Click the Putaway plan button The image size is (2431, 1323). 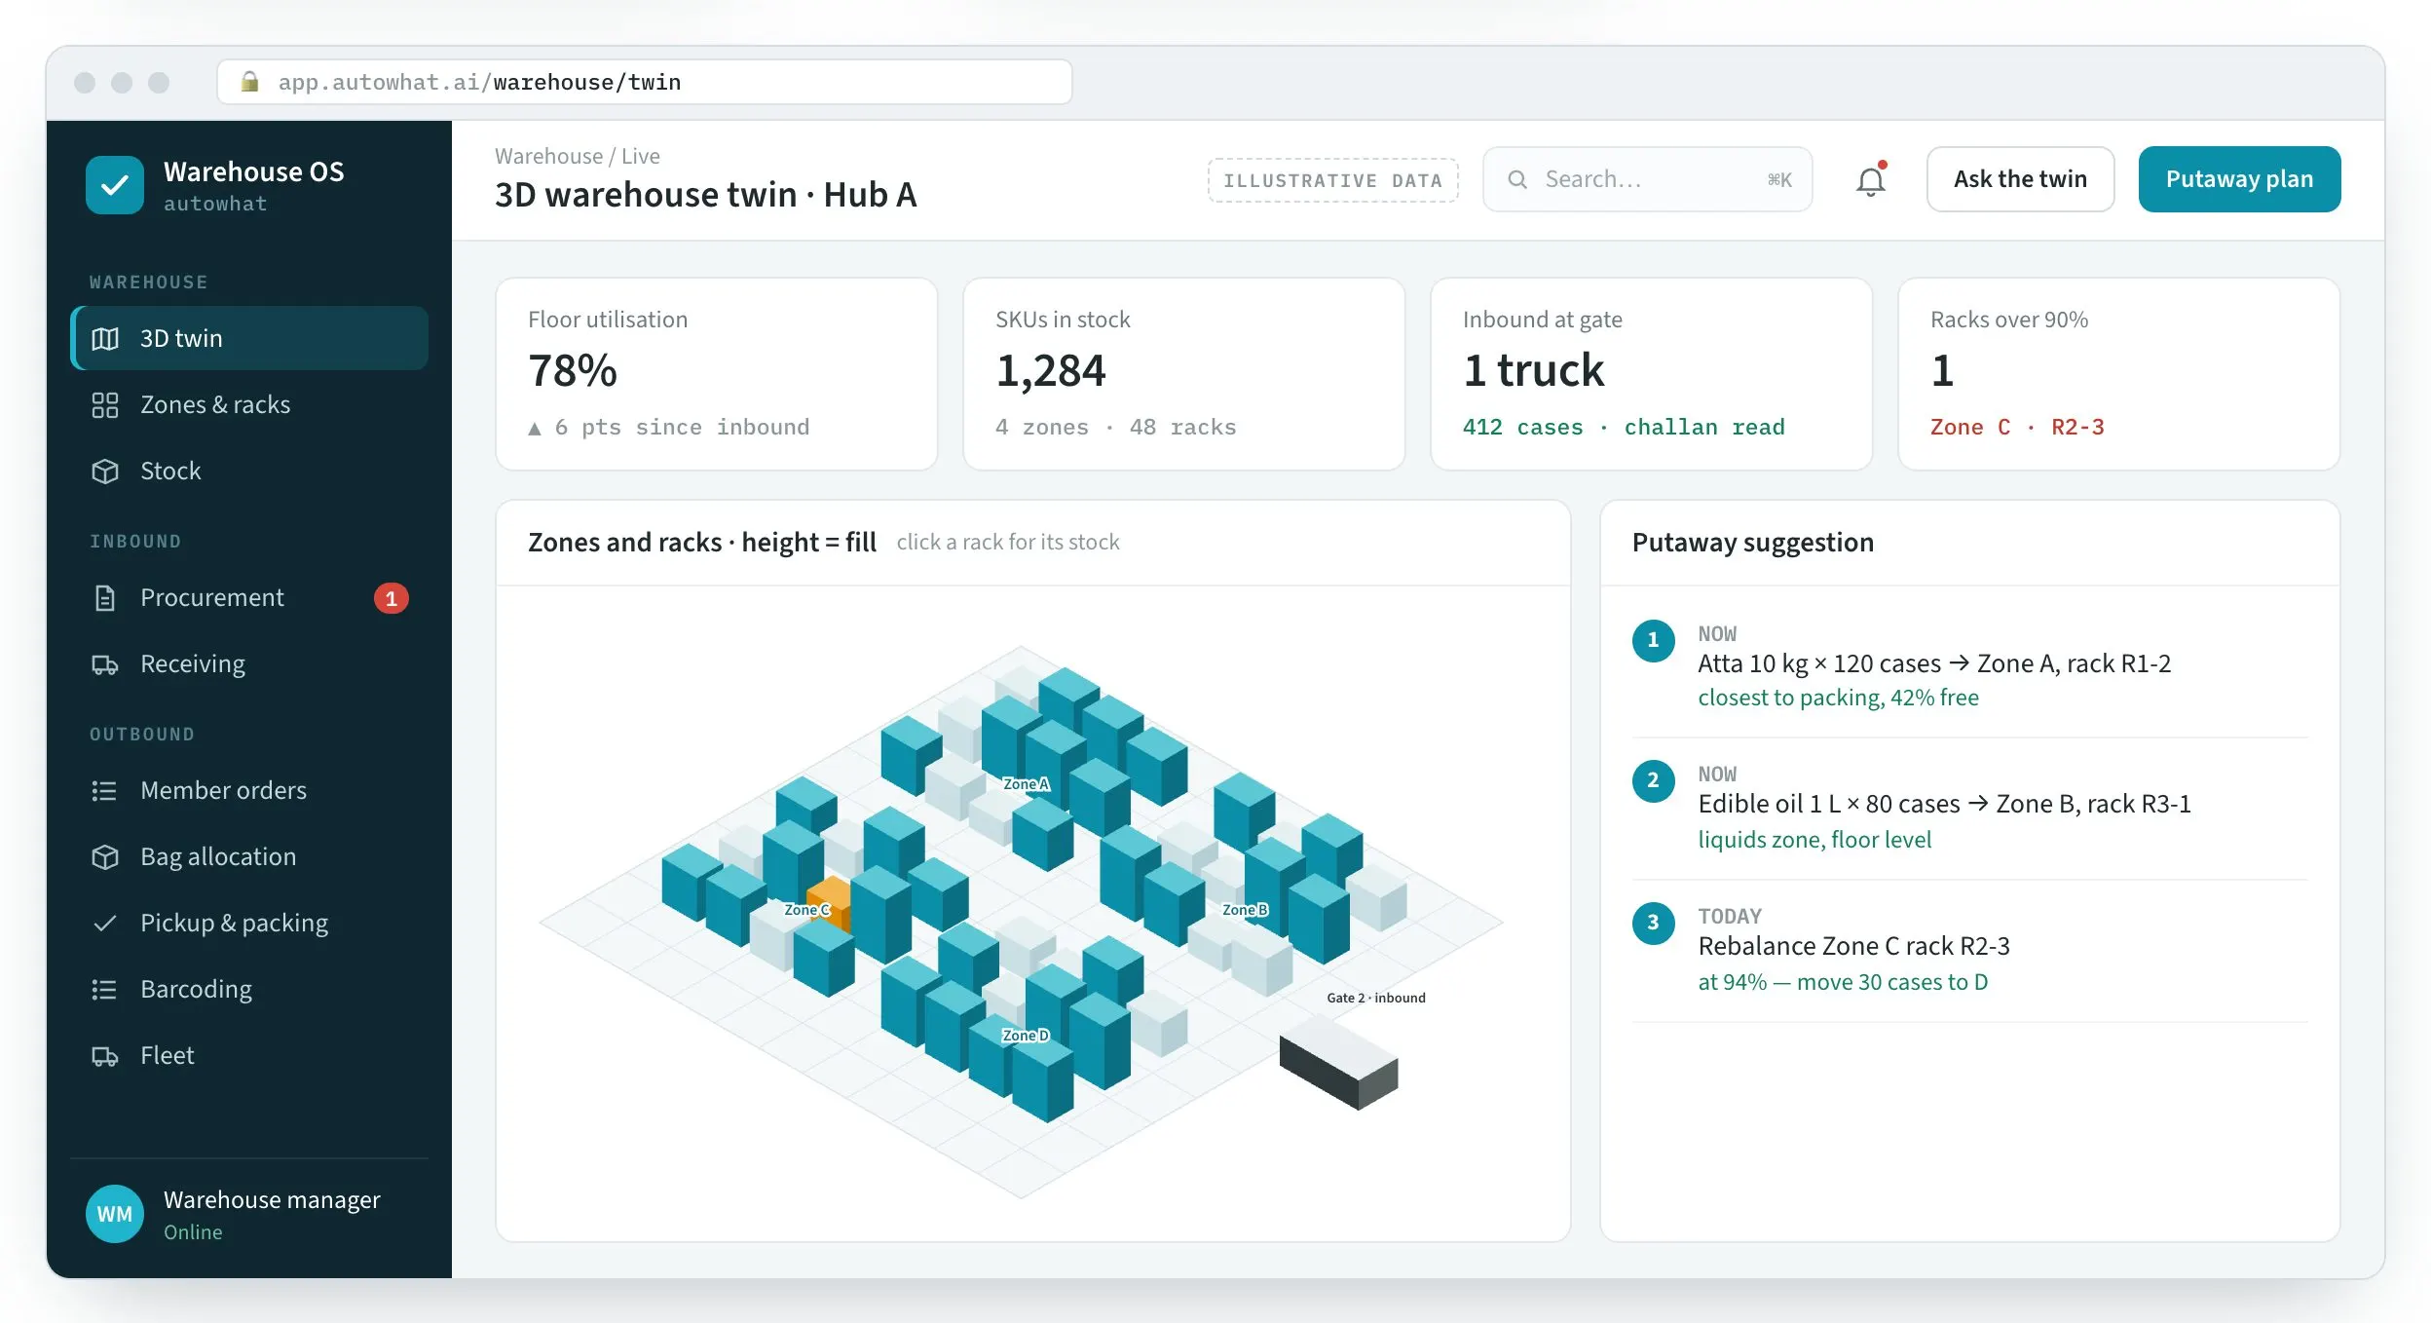(x=2239, y=179)
